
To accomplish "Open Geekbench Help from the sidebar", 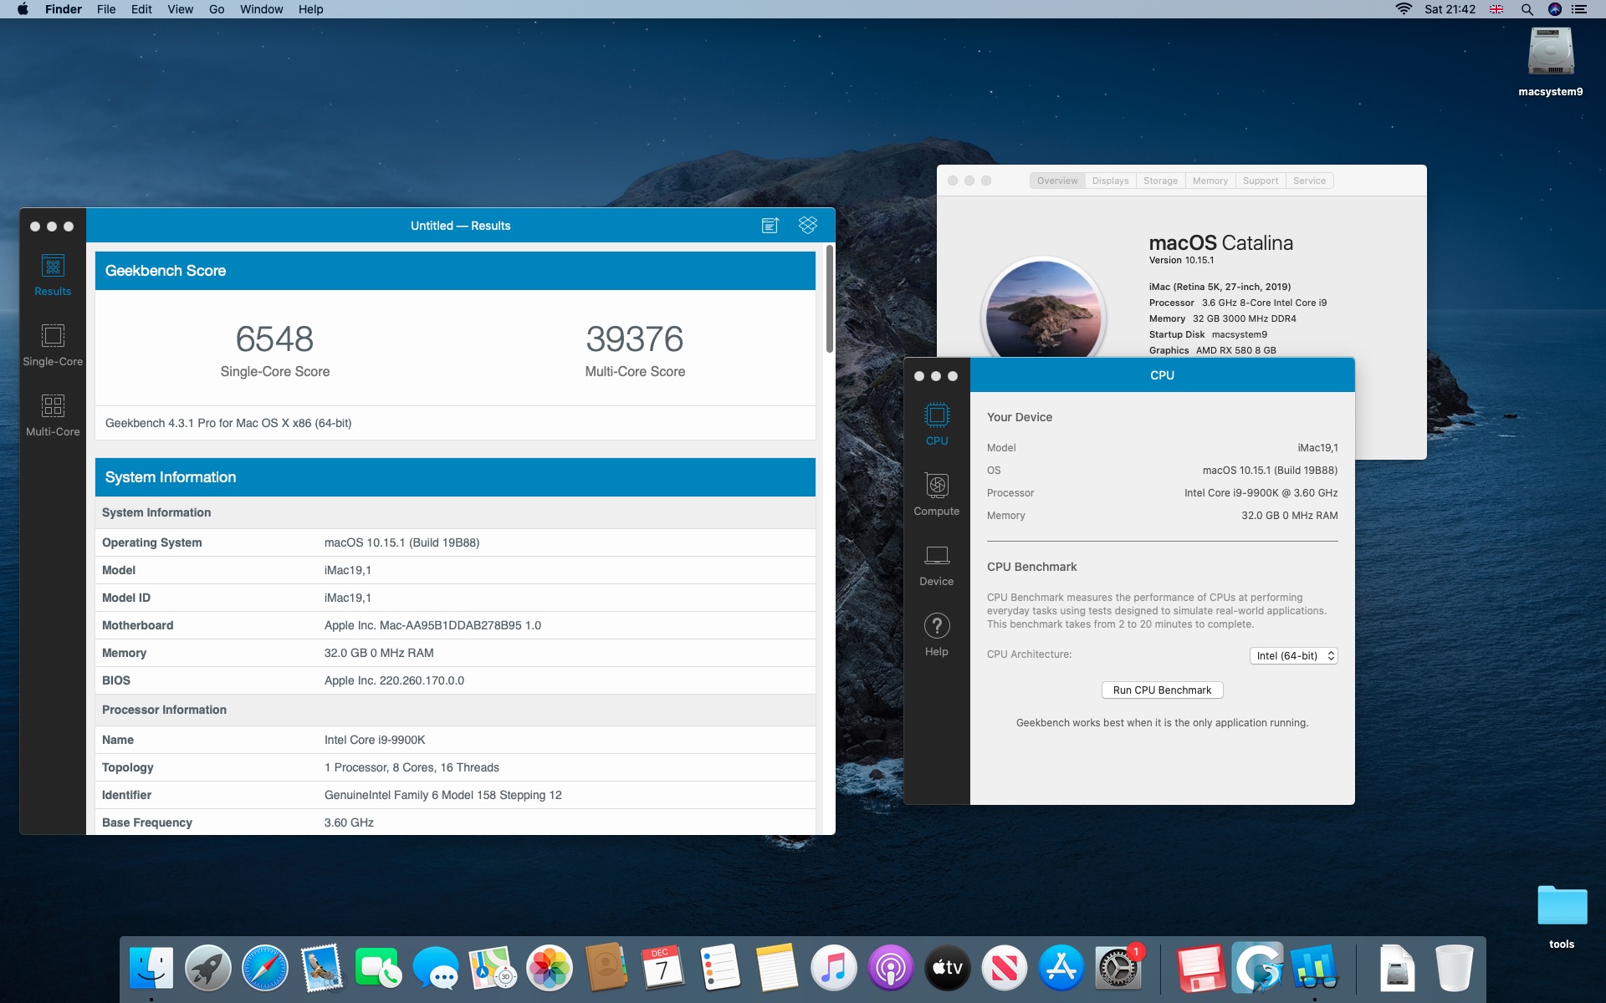I will [x=936, y=634].
